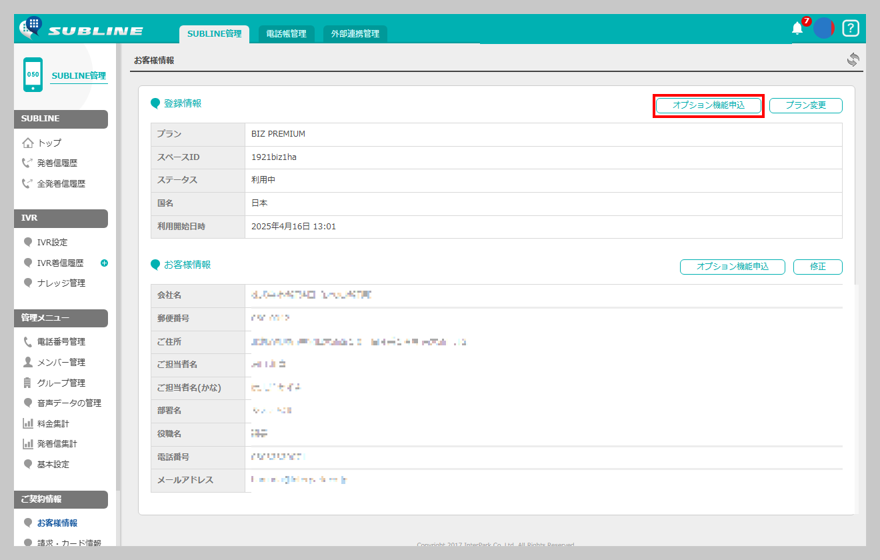Click the 修正 button

tap(818, 267)
